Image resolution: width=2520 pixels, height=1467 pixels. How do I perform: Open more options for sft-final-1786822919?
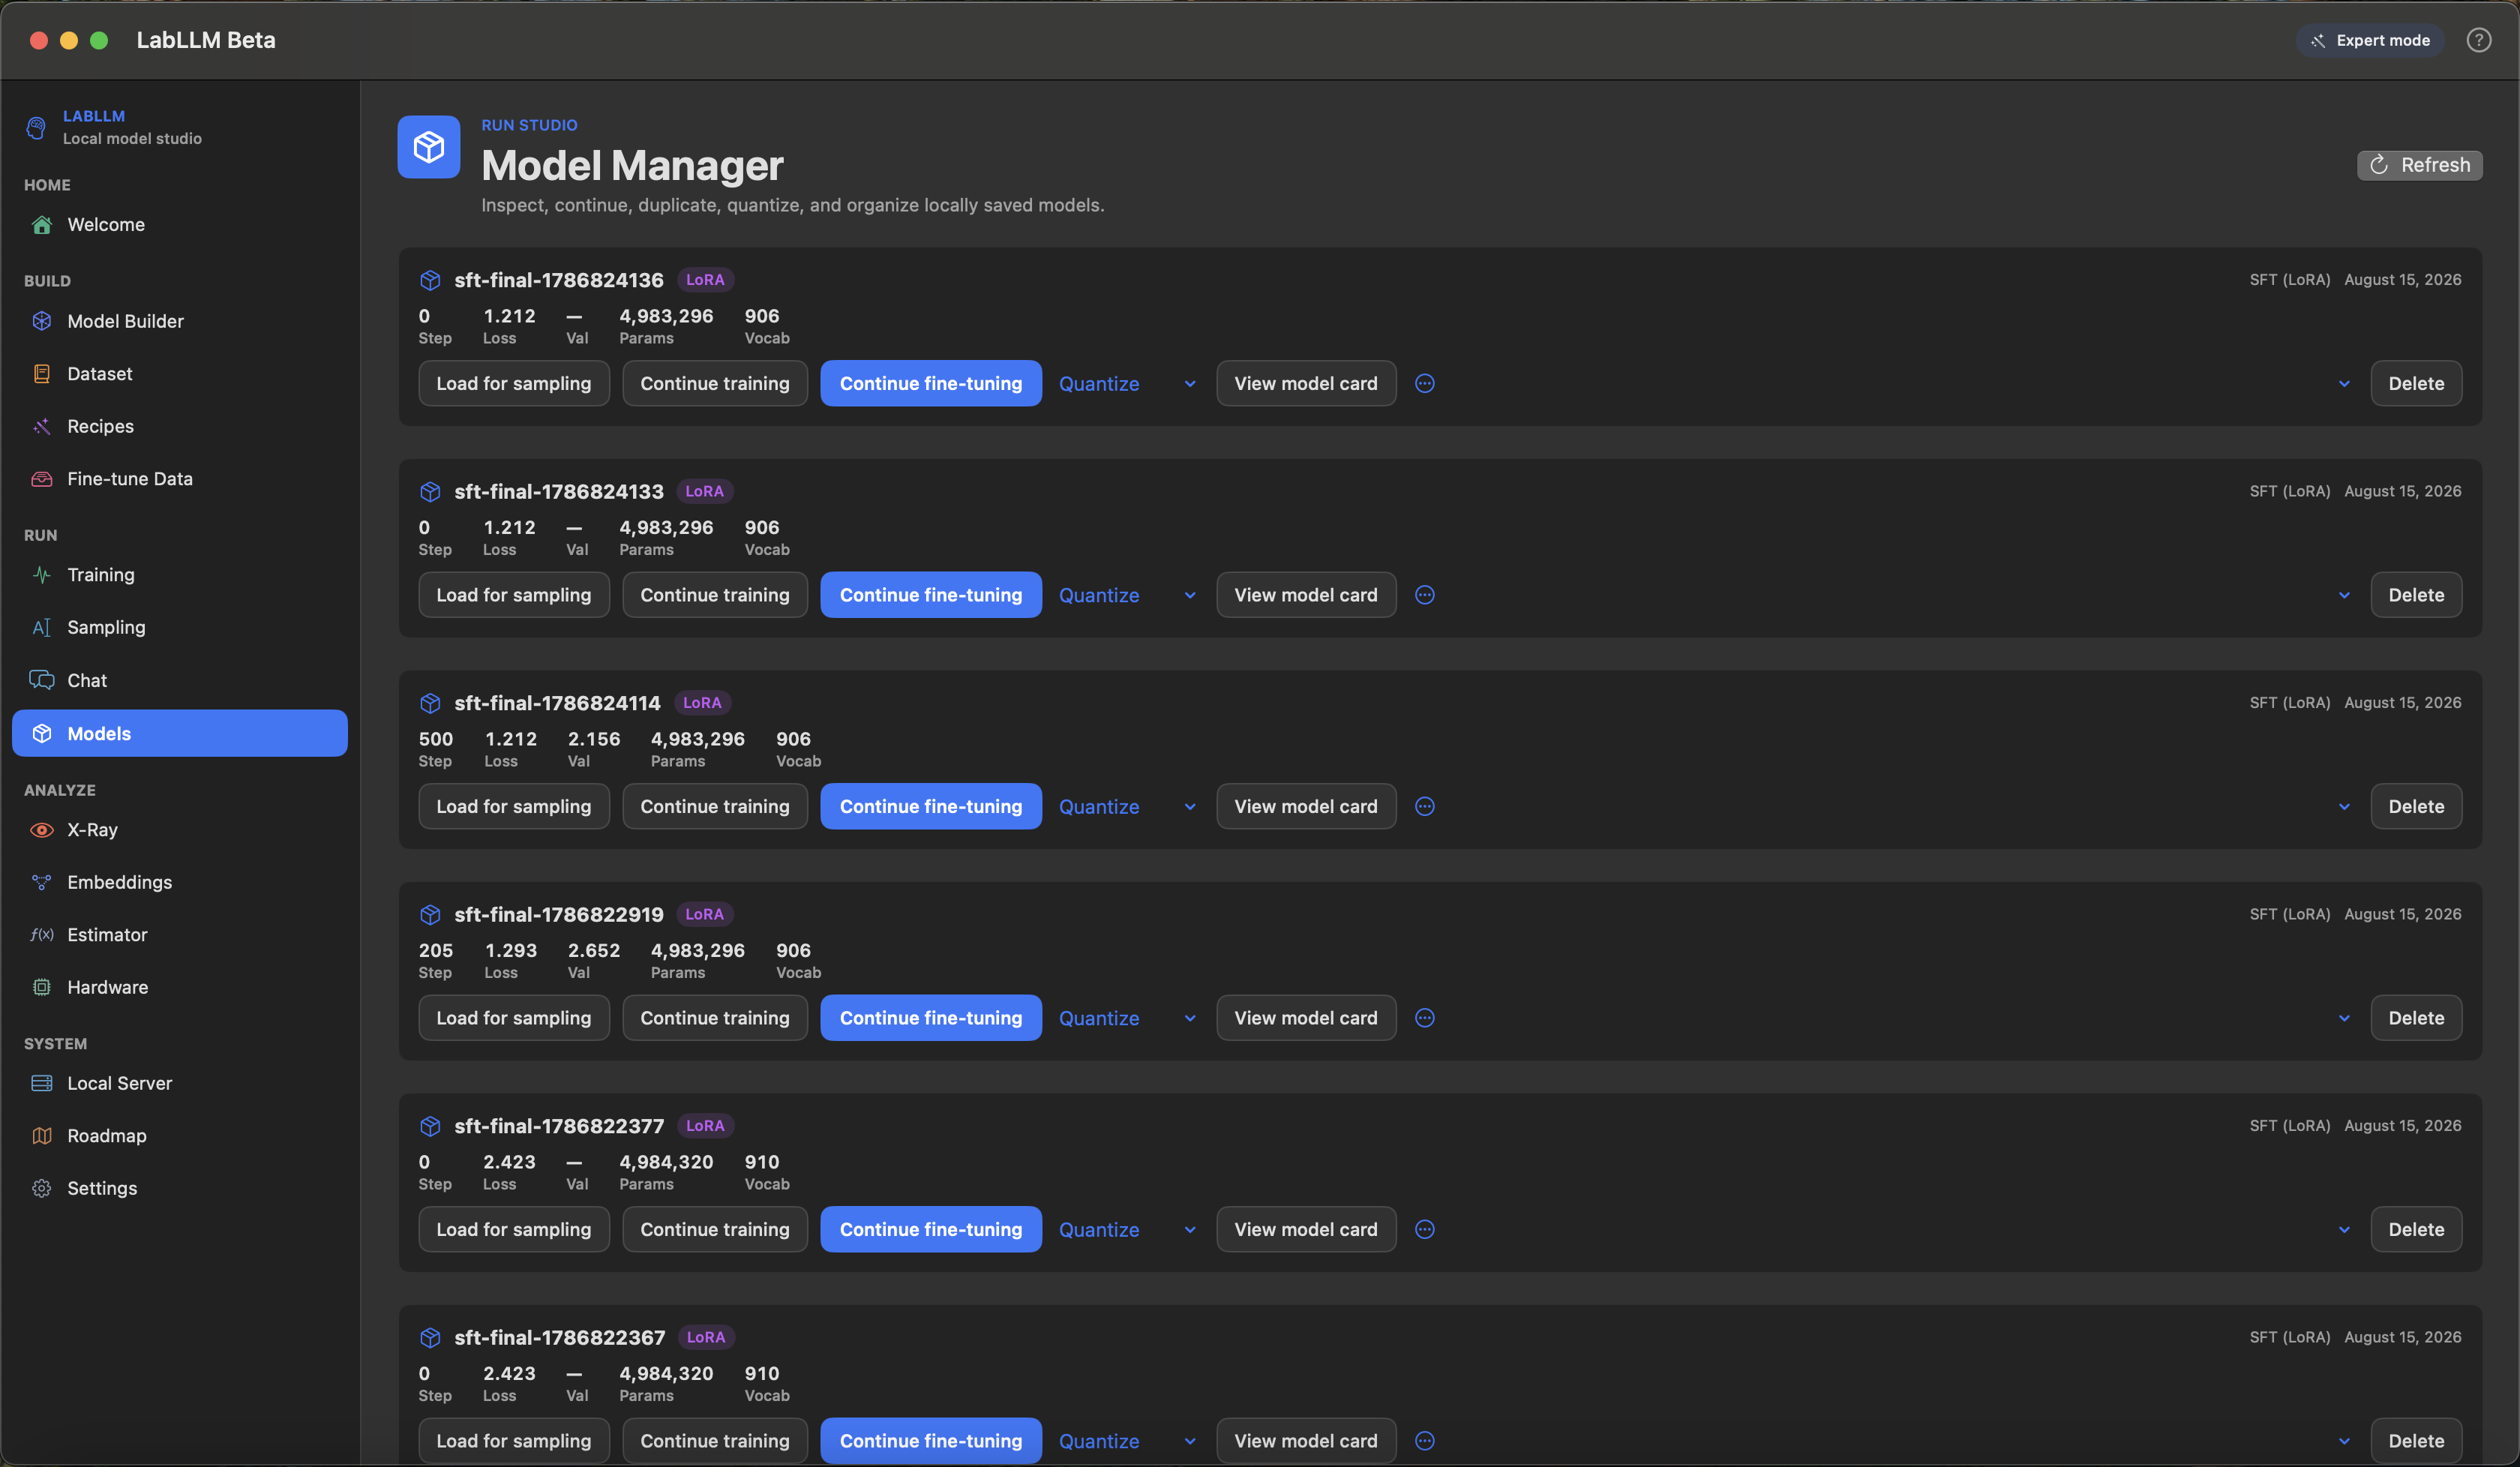pos(1425,1018)
